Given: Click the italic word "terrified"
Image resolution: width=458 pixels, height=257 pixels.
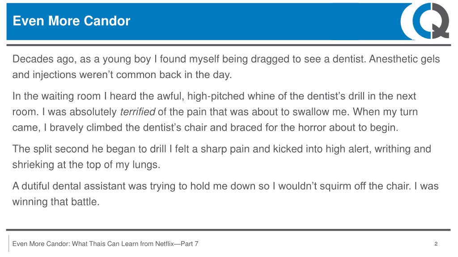Looking at the screenshot, I should click(137, 112).
